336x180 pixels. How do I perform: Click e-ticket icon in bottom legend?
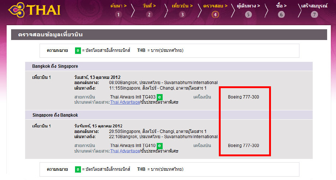tap(78, 169)
